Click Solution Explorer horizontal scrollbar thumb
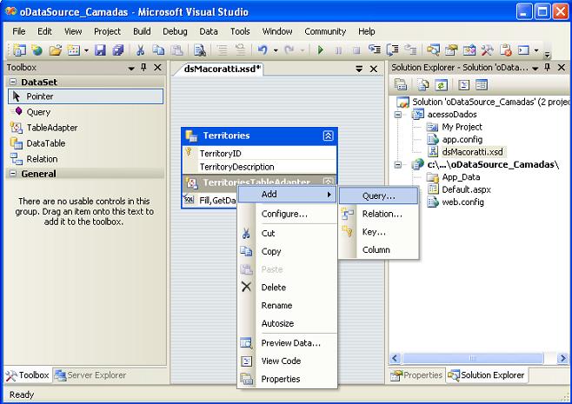The height and width of the screenshot is (404, 572). coord(472,359)
